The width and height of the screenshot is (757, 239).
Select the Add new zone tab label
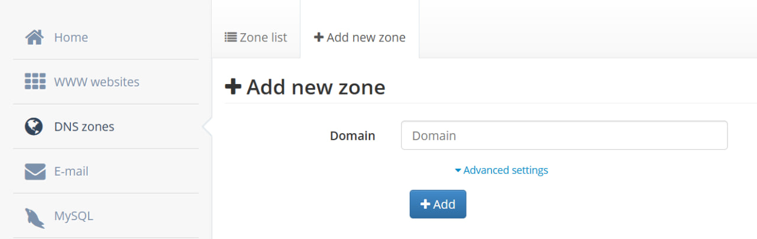pos(366,37)
